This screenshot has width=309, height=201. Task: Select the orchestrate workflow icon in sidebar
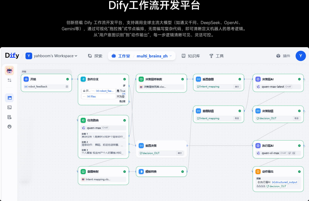[x=10, y=98]
